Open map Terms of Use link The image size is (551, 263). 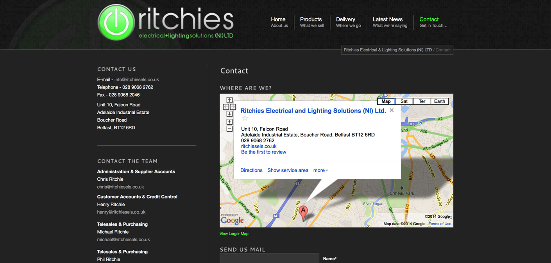tap(440, 224)
